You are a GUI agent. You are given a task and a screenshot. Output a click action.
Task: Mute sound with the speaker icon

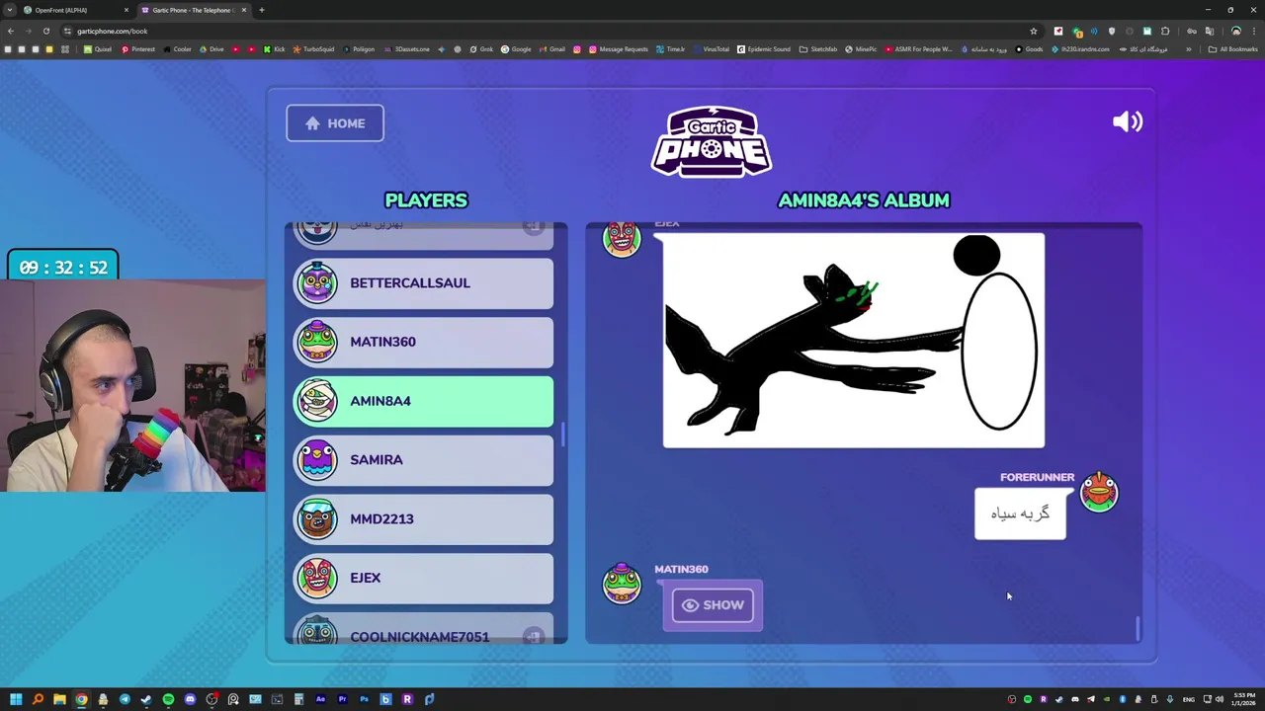pyautogui.click(x=1128, y=121)
